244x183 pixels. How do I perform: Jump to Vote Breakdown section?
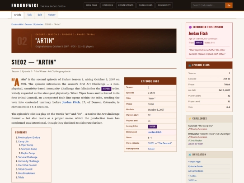pos(26,173)
